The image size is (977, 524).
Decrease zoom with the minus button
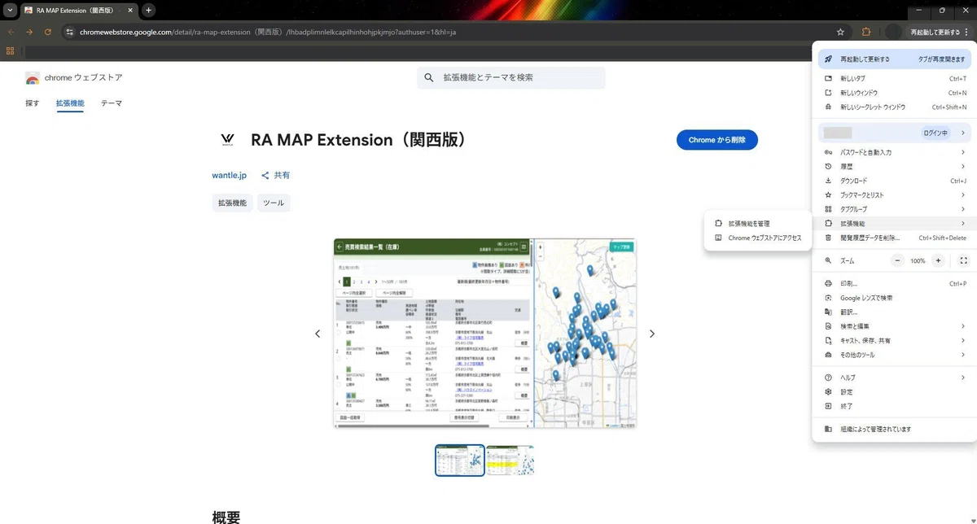(897, 260)
